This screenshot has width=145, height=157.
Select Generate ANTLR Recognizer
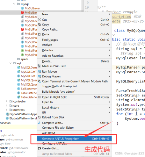click(74, 139)
